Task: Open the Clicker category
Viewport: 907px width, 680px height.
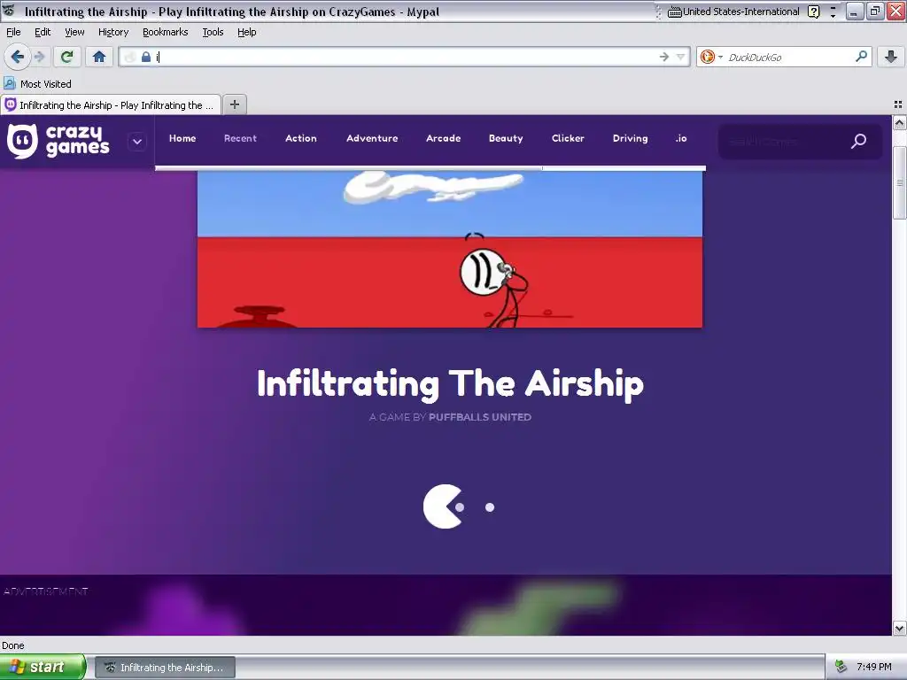Action: coord(568,138)
